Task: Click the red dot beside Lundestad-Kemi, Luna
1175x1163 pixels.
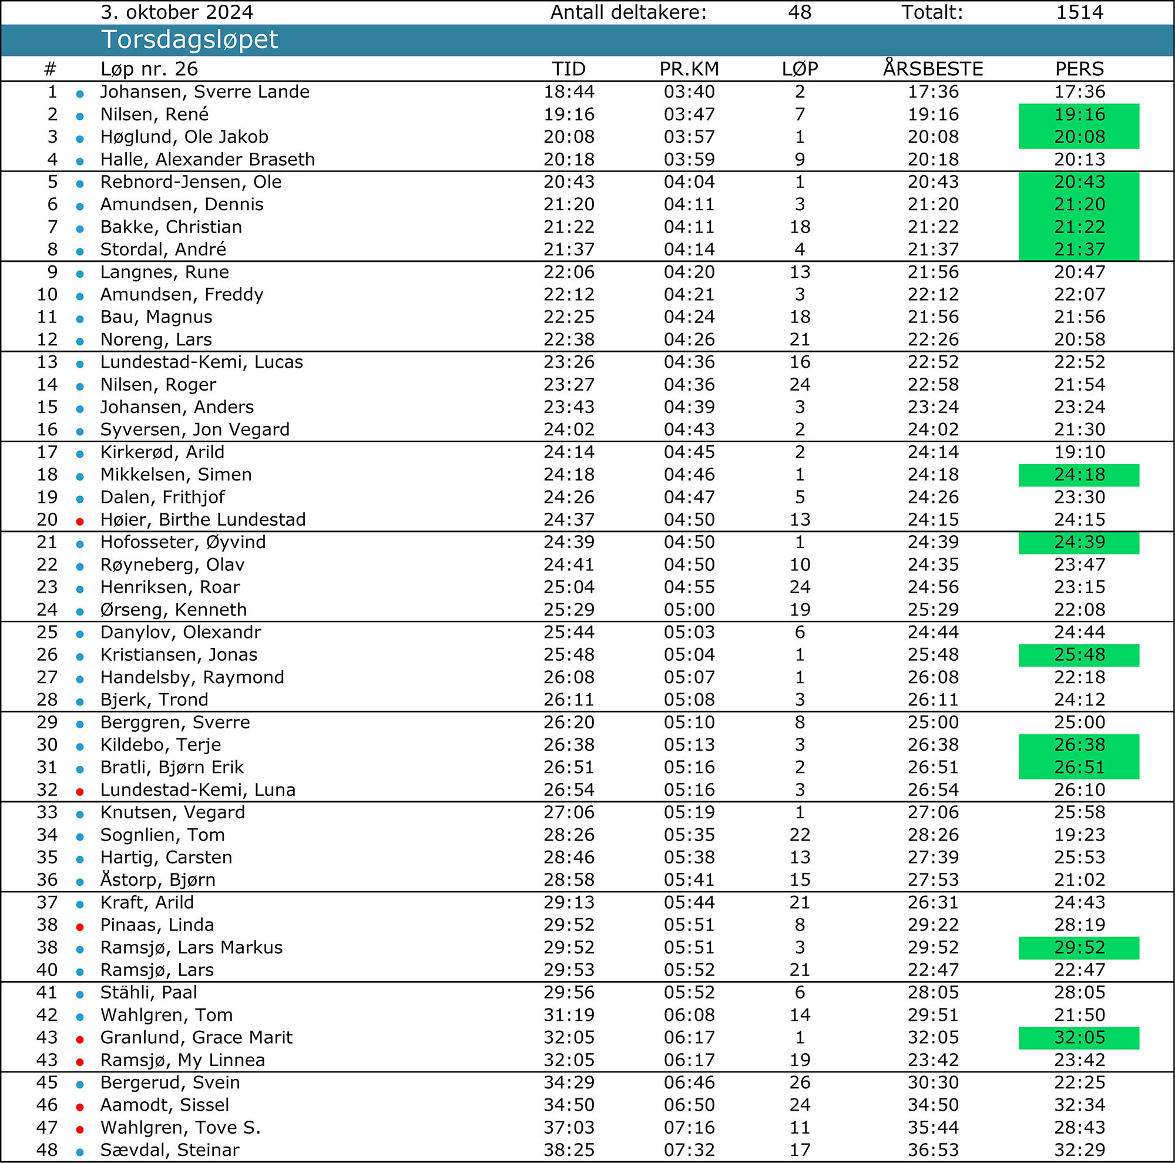Action: click(x=80, y=792)
